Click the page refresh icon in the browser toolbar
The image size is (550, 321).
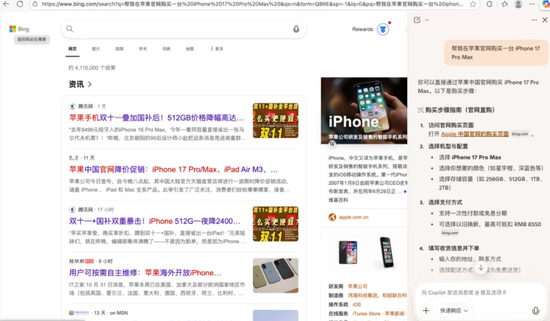pyautogui.click(x=21, y=5)
